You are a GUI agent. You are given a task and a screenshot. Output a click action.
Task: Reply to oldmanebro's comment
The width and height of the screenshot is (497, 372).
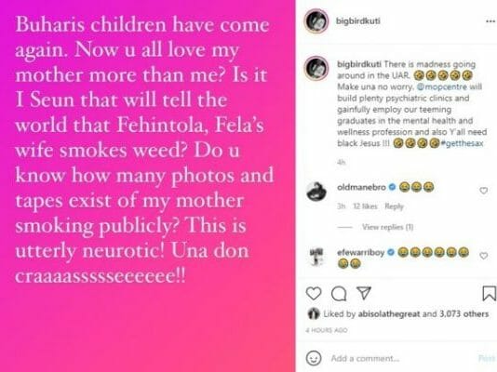[x=394, y=206]
